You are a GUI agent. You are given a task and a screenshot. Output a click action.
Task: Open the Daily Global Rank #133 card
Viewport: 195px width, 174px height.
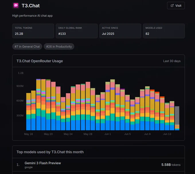click(77, 31)
